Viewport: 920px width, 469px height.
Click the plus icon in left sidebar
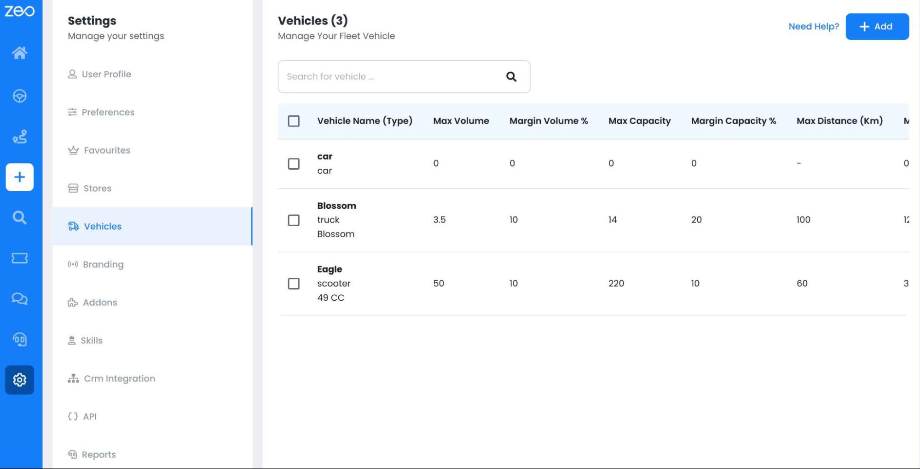[19, 177]
